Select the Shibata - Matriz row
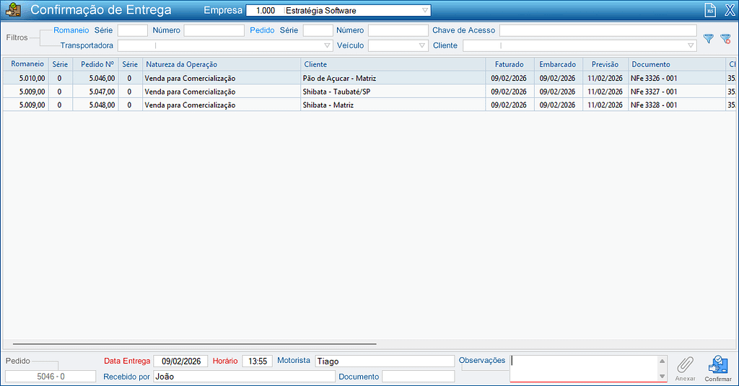 (369, 105)
